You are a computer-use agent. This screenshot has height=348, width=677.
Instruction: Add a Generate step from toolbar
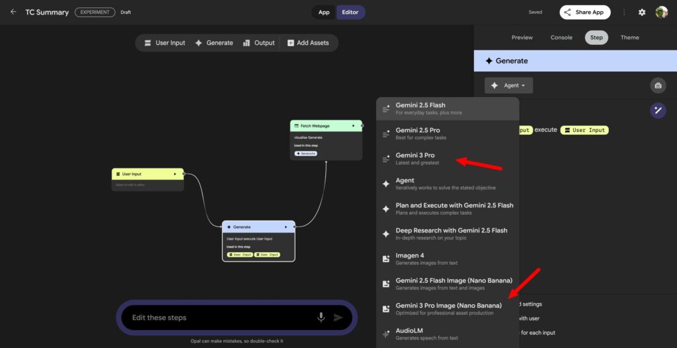click(x=214, y=43)
